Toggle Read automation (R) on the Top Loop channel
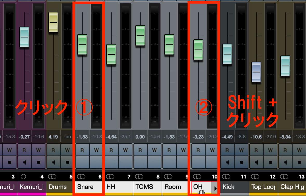 pos(256,150)
